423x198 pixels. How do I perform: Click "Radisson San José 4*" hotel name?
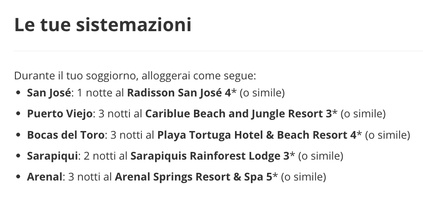[x=182, y=93]
